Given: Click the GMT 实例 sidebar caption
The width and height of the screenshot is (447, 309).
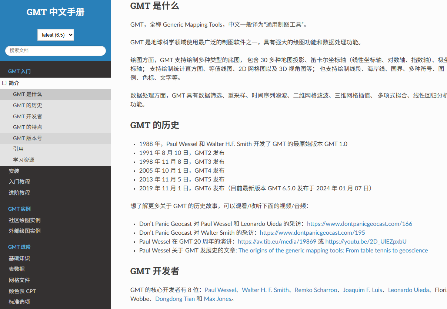Looking at the screenshot, I should pyautogui.click(x=19, y=209).
